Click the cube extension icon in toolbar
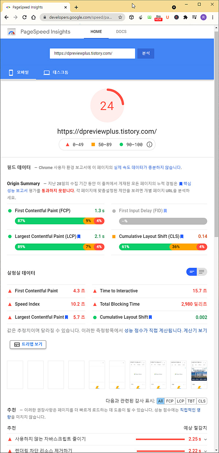This screenshot has width=219, height=453. click(x=131, y=17)
